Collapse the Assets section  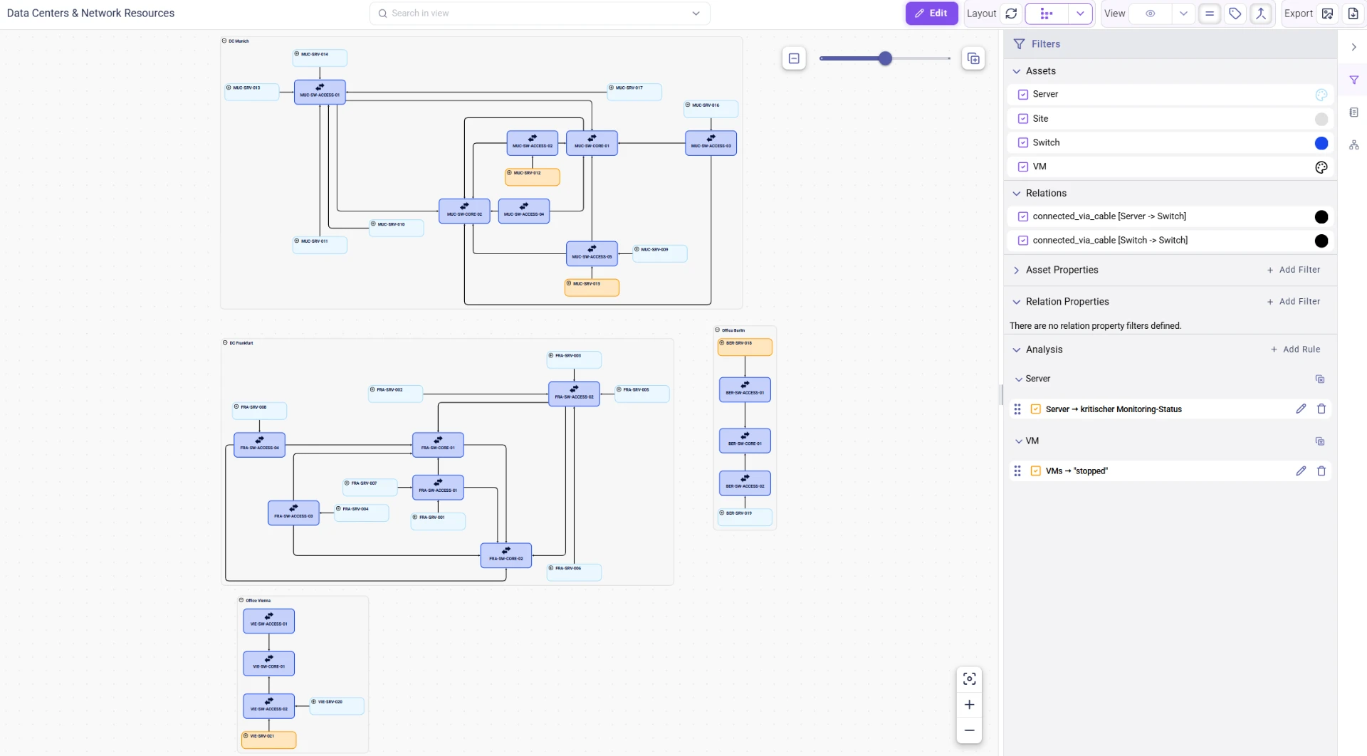click(1017, 71)
